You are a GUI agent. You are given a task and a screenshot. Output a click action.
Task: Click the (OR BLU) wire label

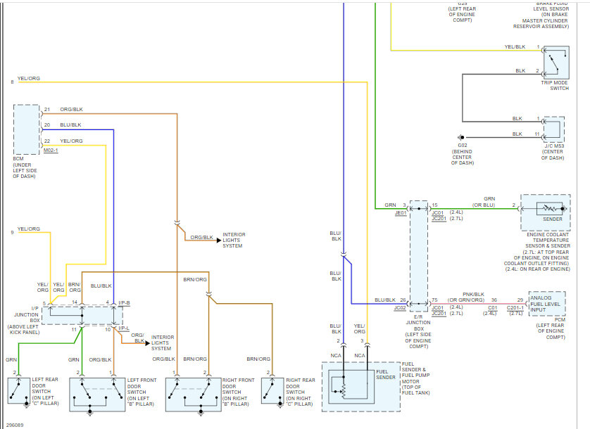point(484,205)
